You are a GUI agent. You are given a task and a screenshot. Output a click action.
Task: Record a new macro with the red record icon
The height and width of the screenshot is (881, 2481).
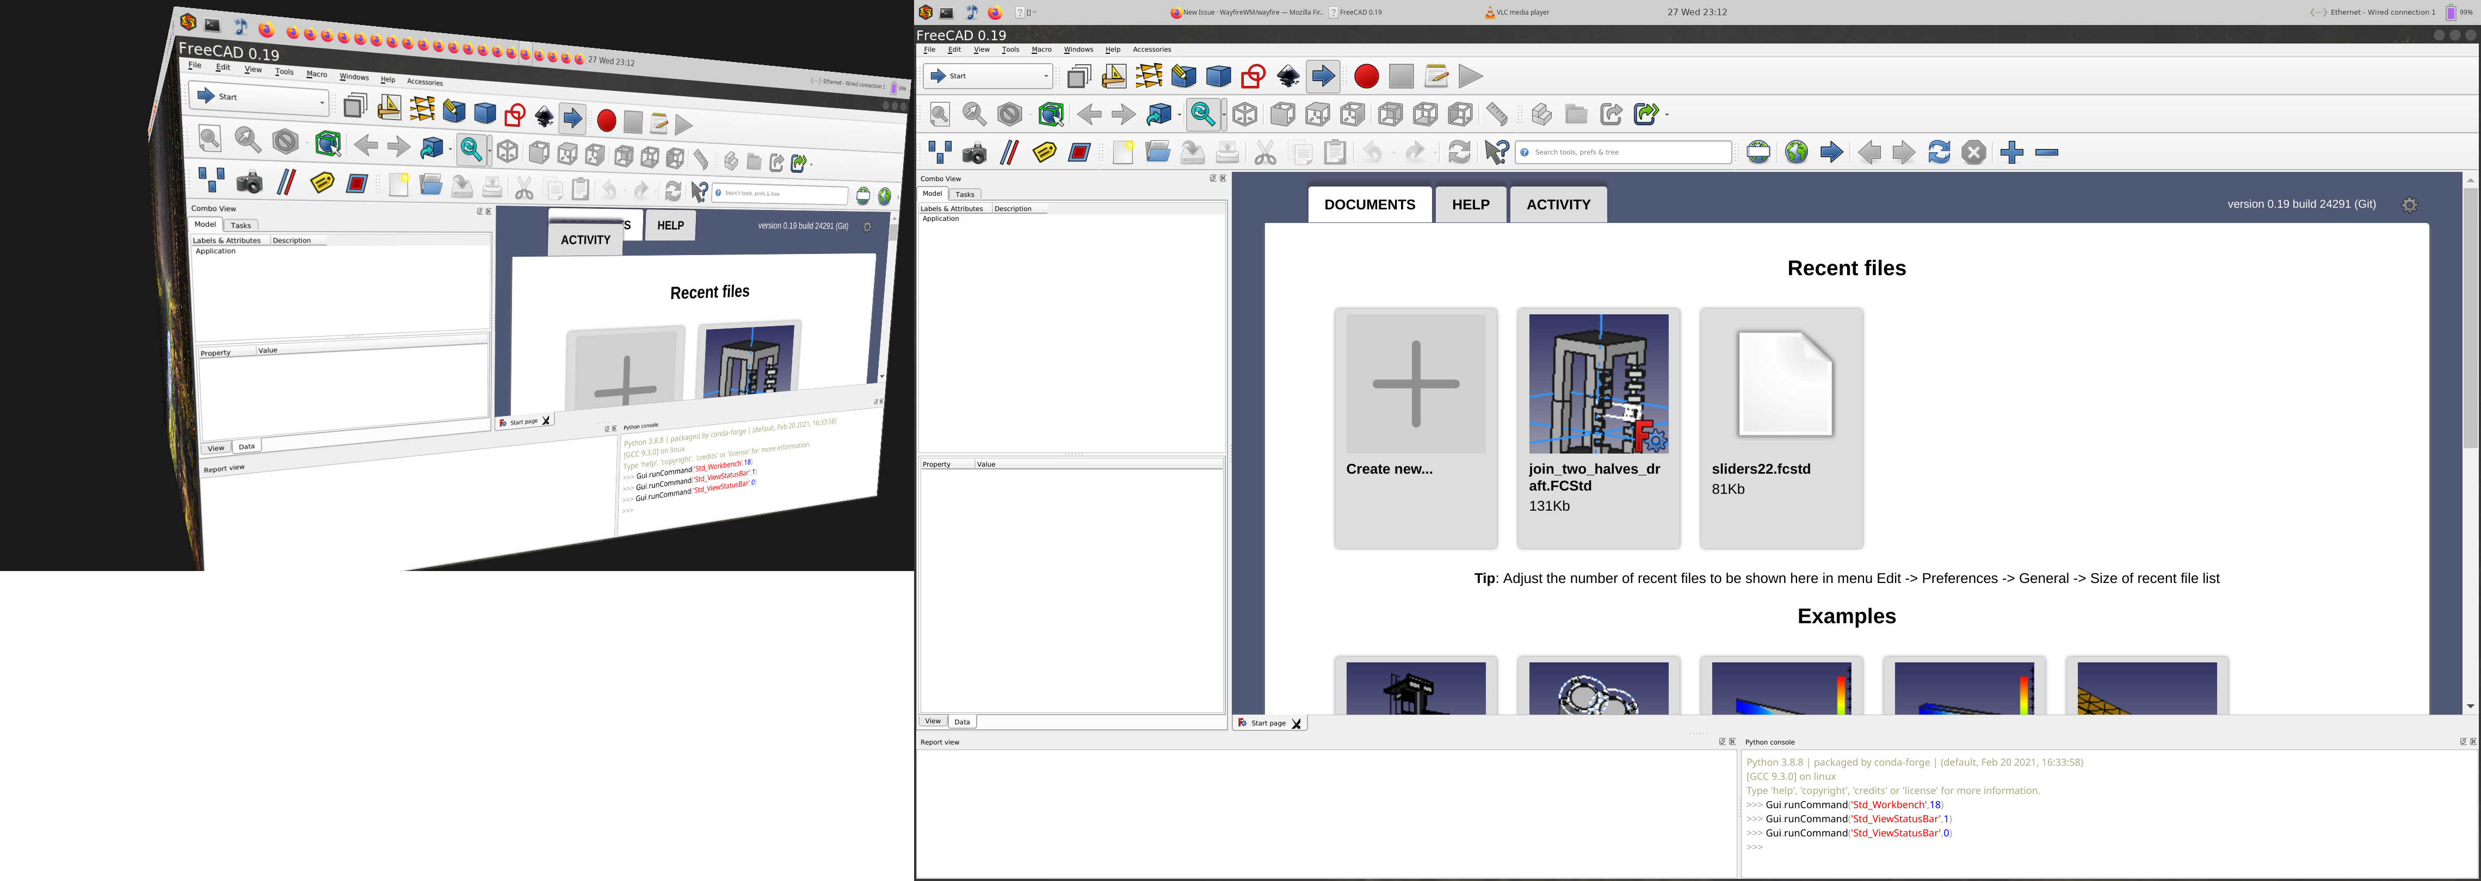tap(1366, 76)
